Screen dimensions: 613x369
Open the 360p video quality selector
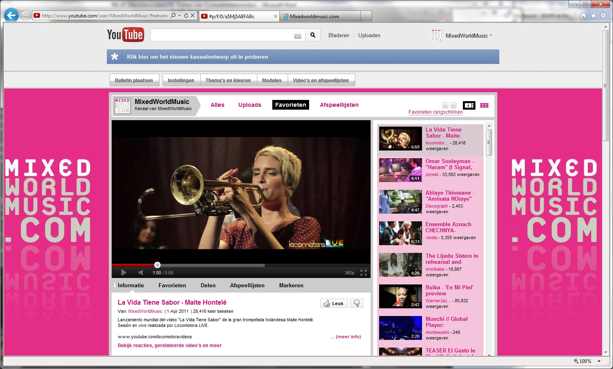point(349,273)
